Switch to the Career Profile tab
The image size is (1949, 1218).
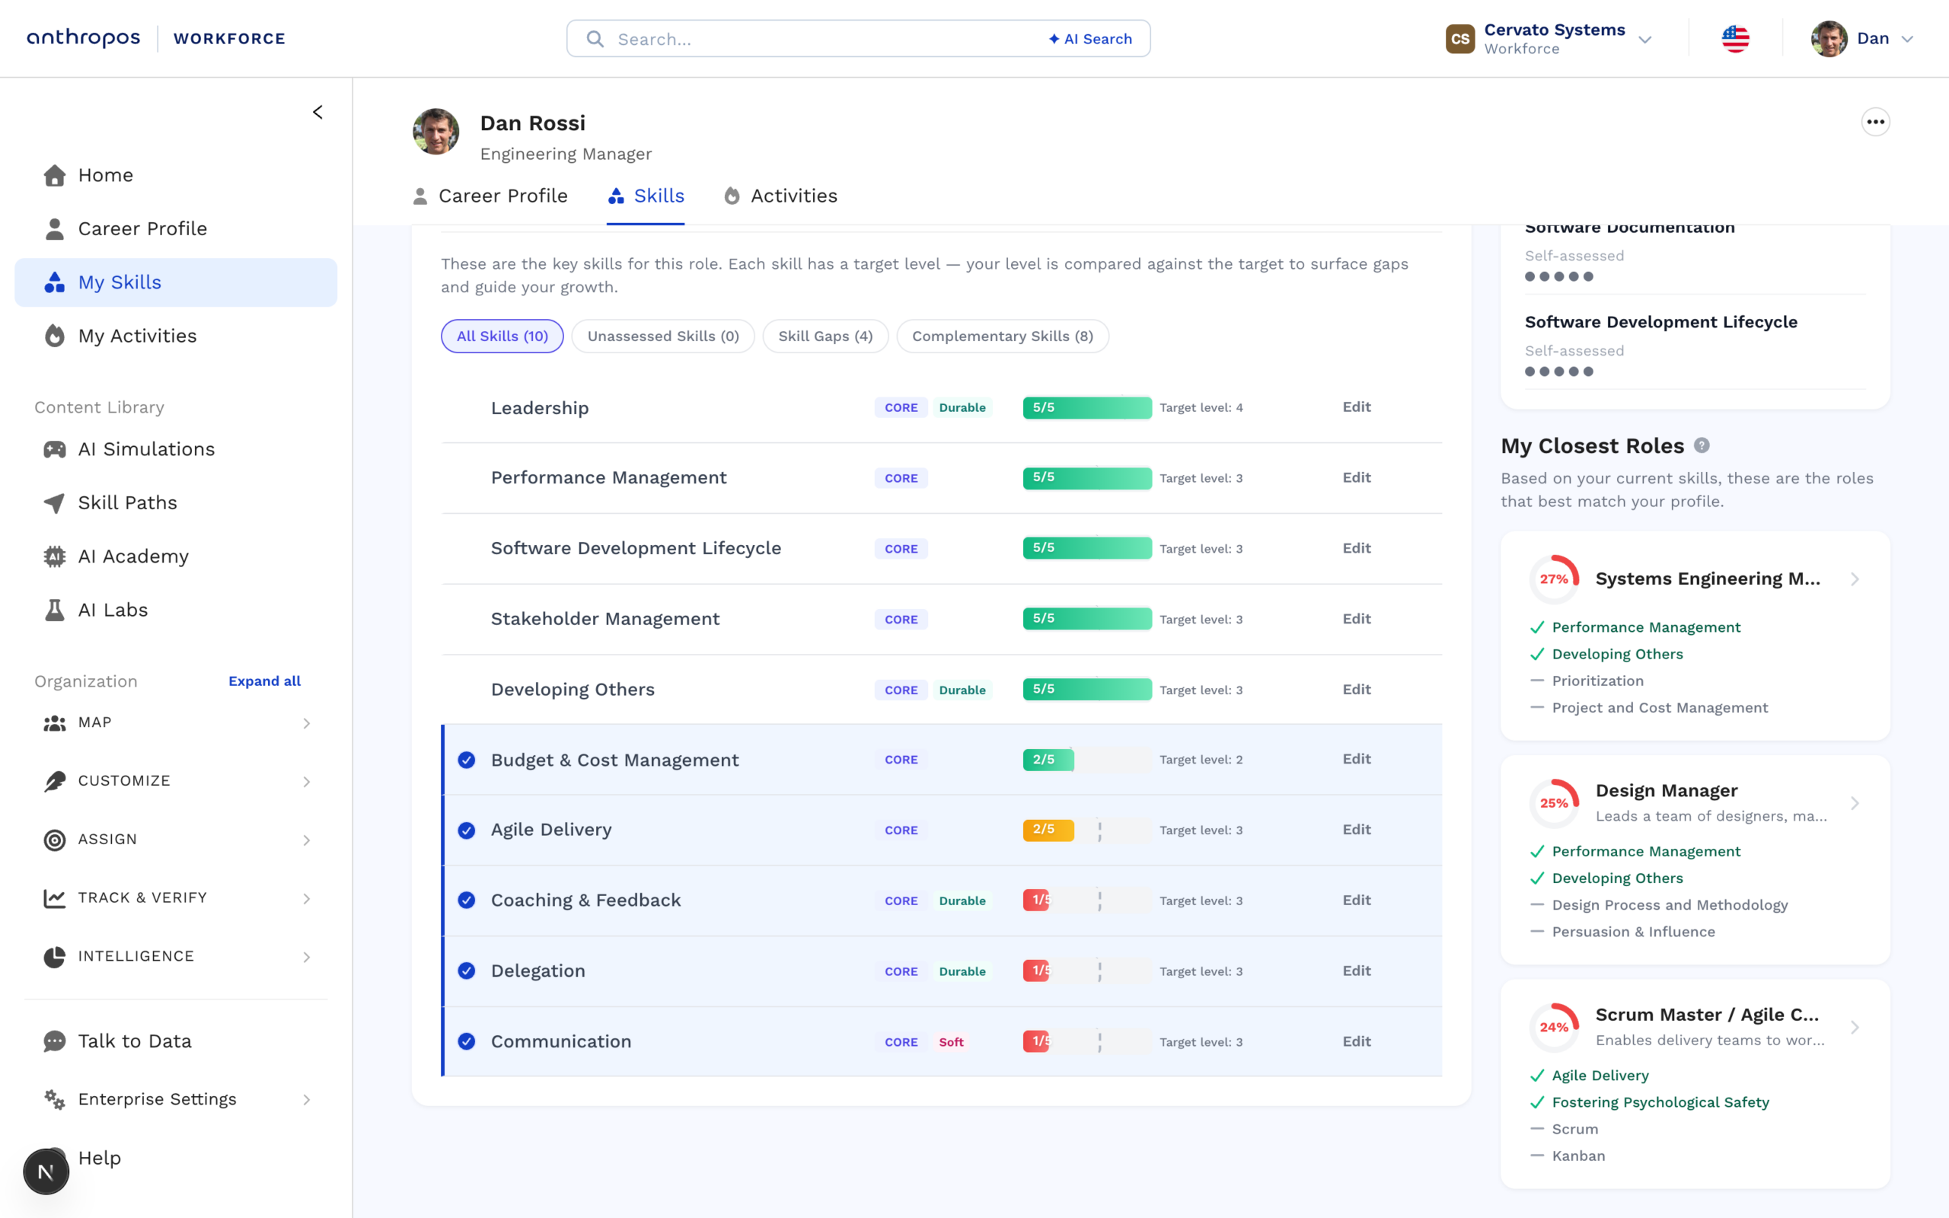(x=490, y=196)
